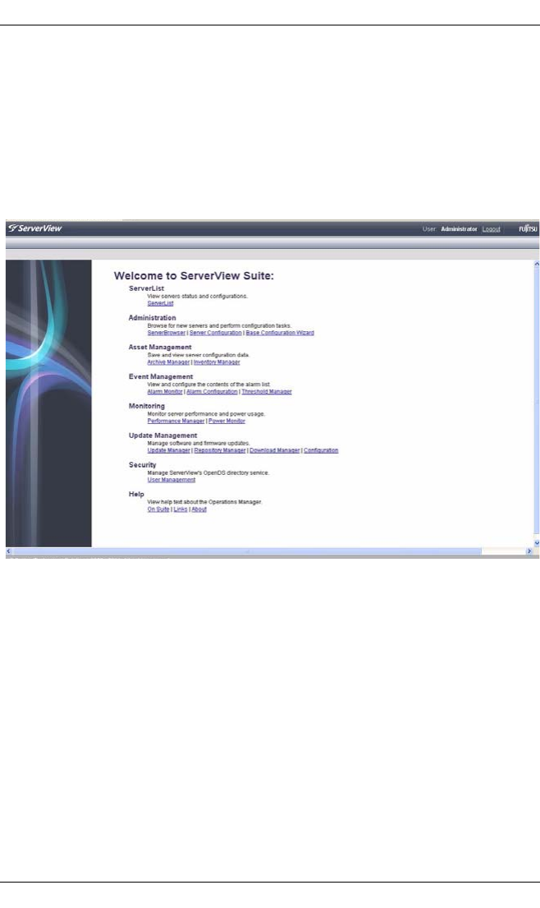Open Update Management Configuration link
This screenshot has width=540, height=908.
point(321,450)
